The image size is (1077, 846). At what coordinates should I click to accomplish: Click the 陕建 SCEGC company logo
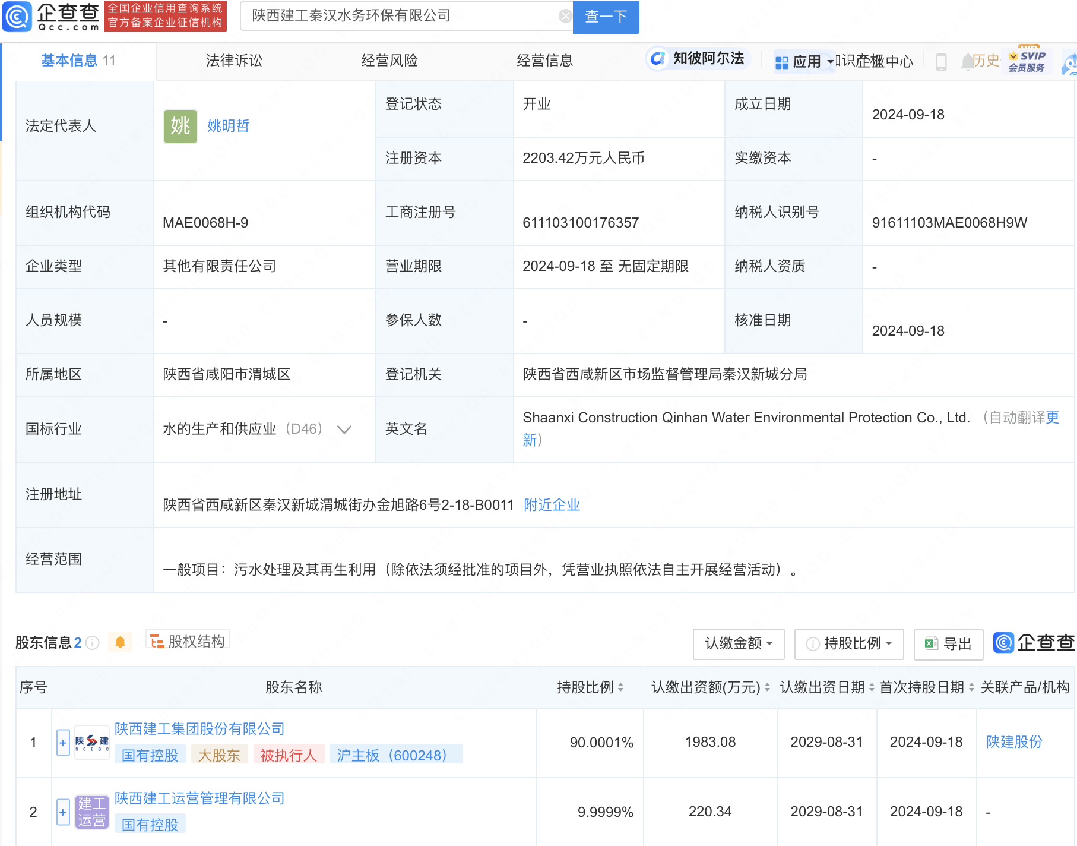click(x=92, y=742)
